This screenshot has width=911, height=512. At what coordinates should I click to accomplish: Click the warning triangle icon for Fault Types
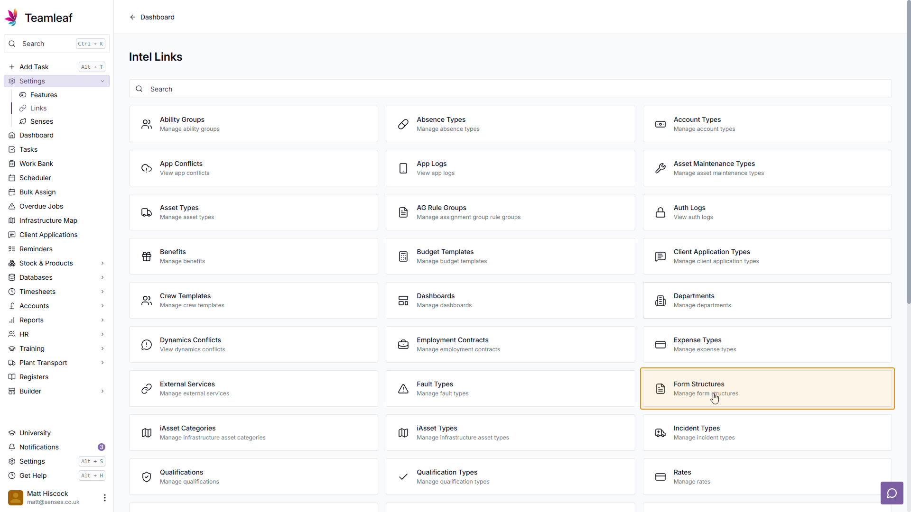(403, 389)
